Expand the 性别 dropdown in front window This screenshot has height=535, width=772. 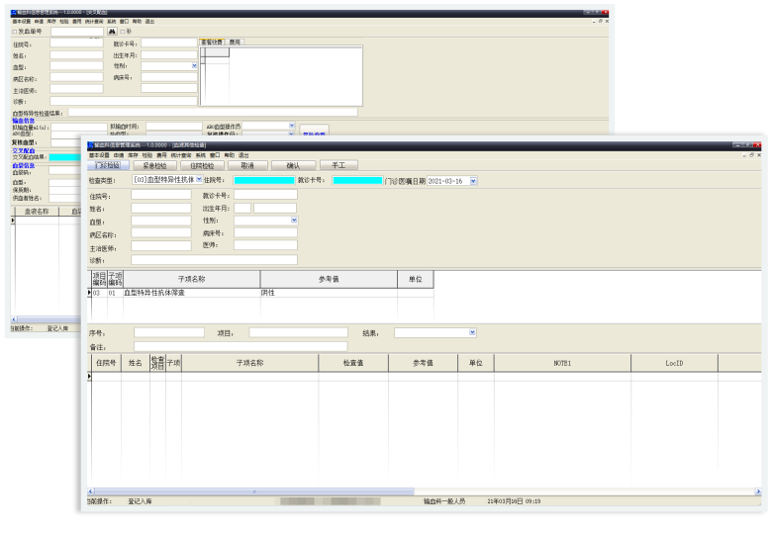(294, 221)
